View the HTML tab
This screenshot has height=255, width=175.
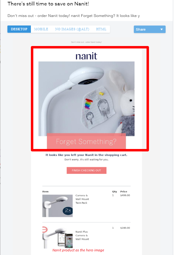point(101,29)
